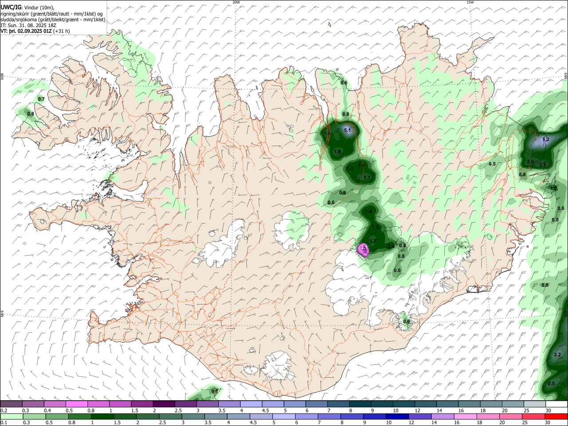Select the UWC/IG title text
Viewport: 568px width, 426px height.
[11, 8]
